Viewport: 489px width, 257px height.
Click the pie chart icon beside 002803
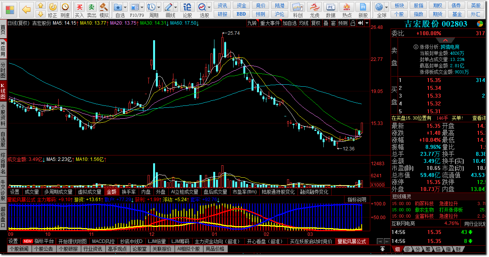pyautogui.click(x=480, y=24)
